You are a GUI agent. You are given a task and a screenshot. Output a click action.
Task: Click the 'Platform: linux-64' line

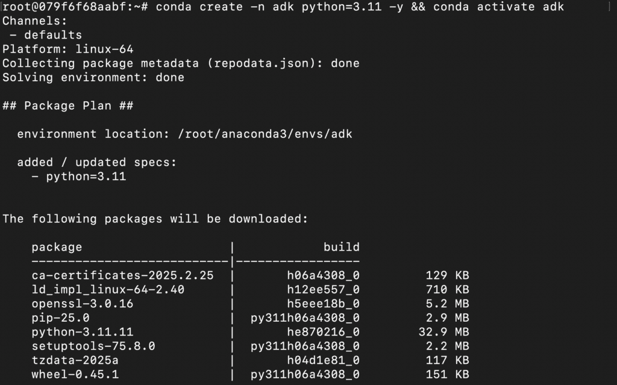pyautogui.click(x=67, y=49)
